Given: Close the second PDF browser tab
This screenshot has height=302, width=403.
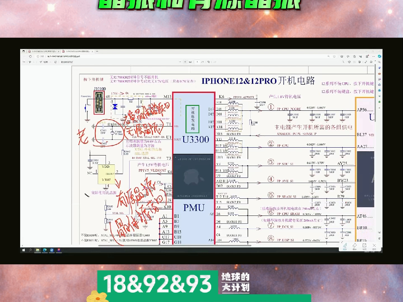Looking at the screenshot, I should coord(93,51).
